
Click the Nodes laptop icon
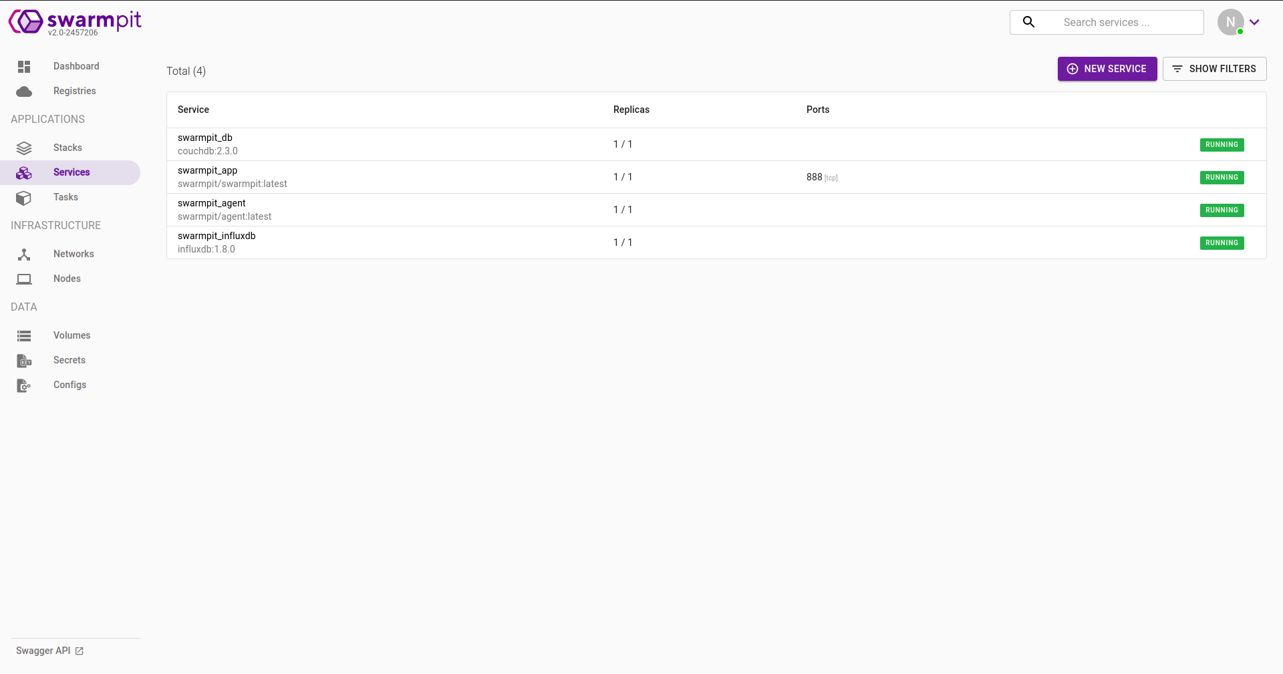pyautogui.click(x=24, y=279)
